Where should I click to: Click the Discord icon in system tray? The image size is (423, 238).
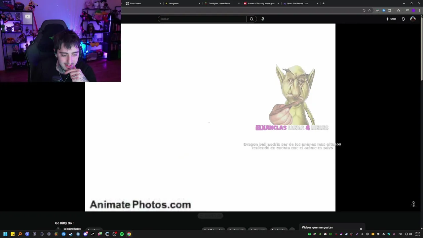325,234
